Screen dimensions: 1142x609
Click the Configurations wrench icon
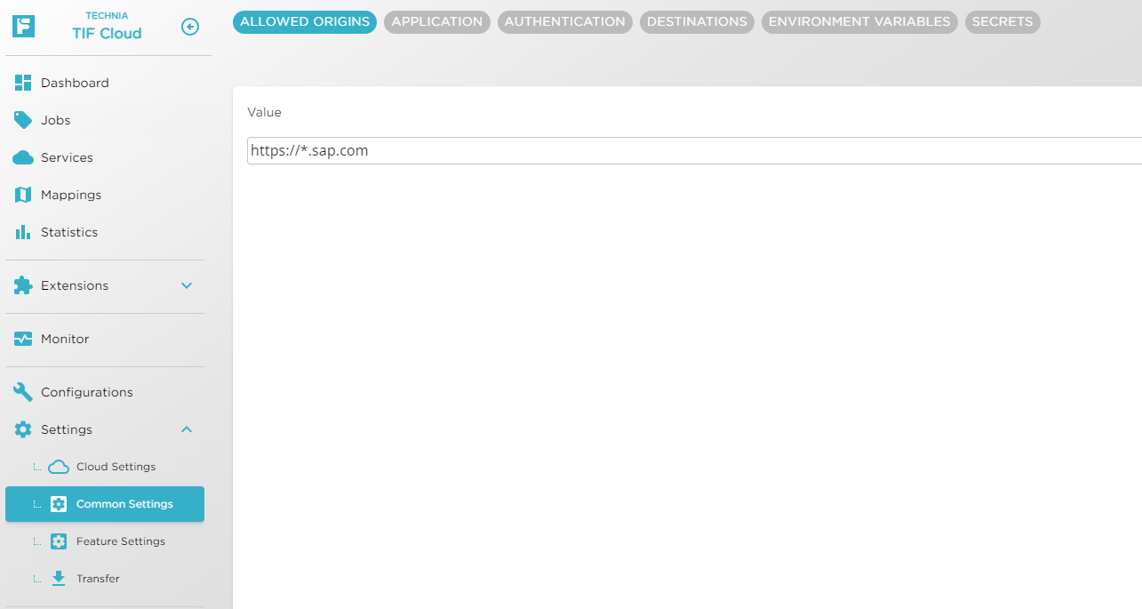coord(23,392)
